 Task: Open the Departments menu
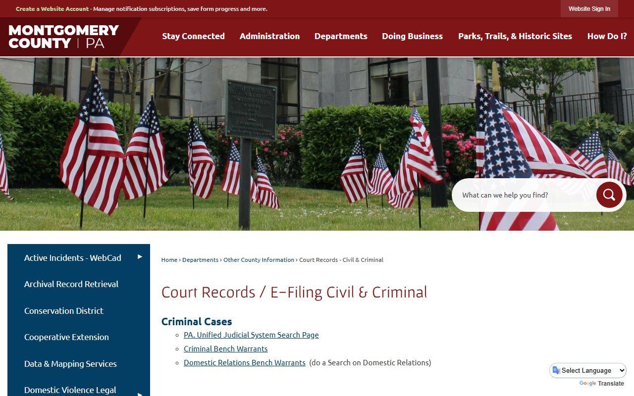click(341, 36)
